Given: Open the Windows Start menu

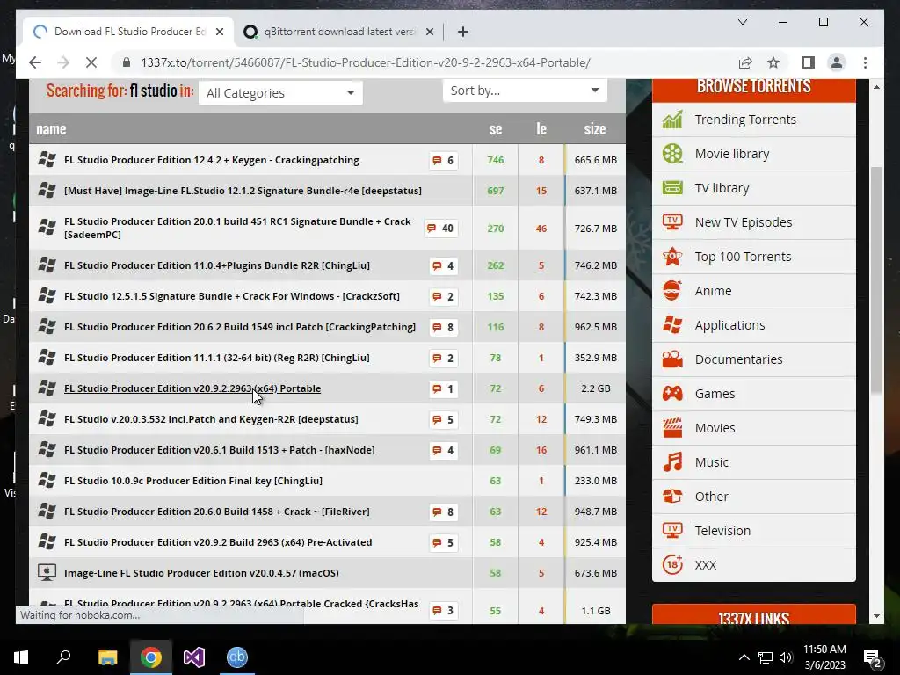Looking at the screenshot, I should [x=21, y=657].
